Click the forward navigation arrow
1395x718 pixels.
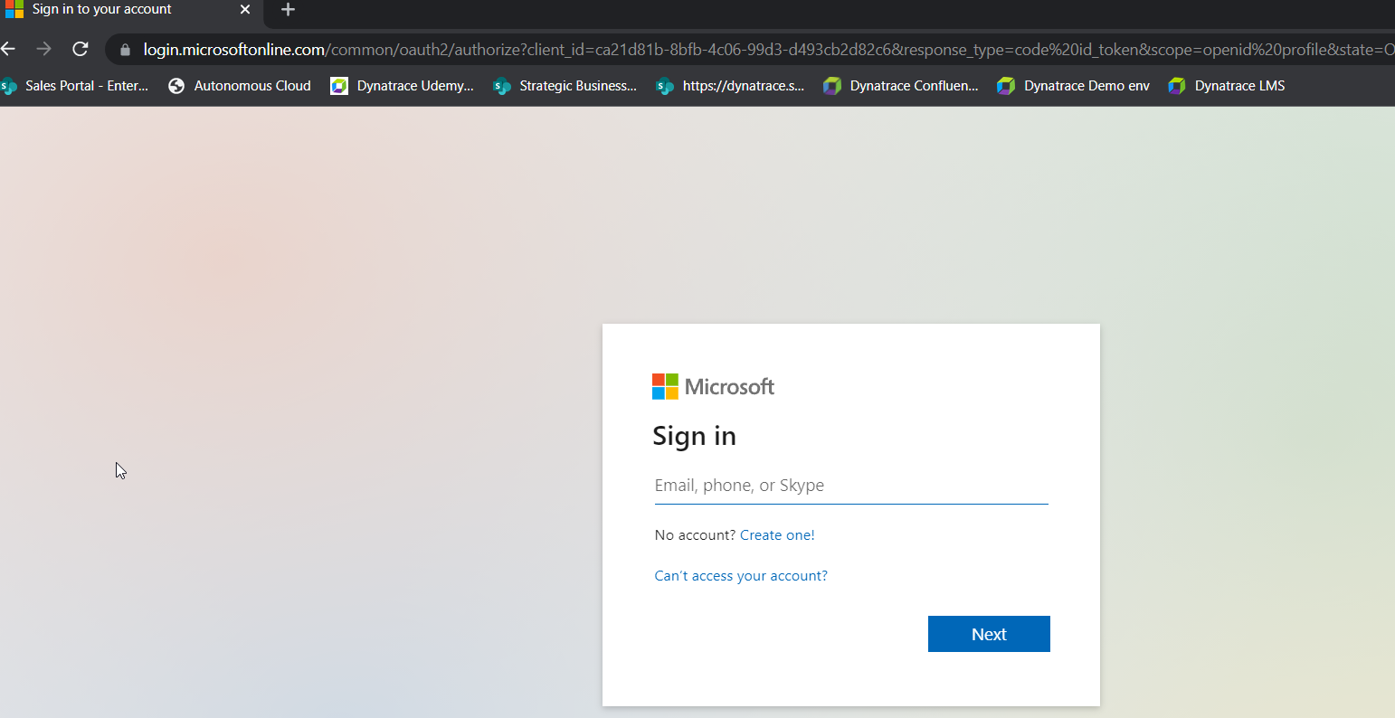[x=43, y=49]
